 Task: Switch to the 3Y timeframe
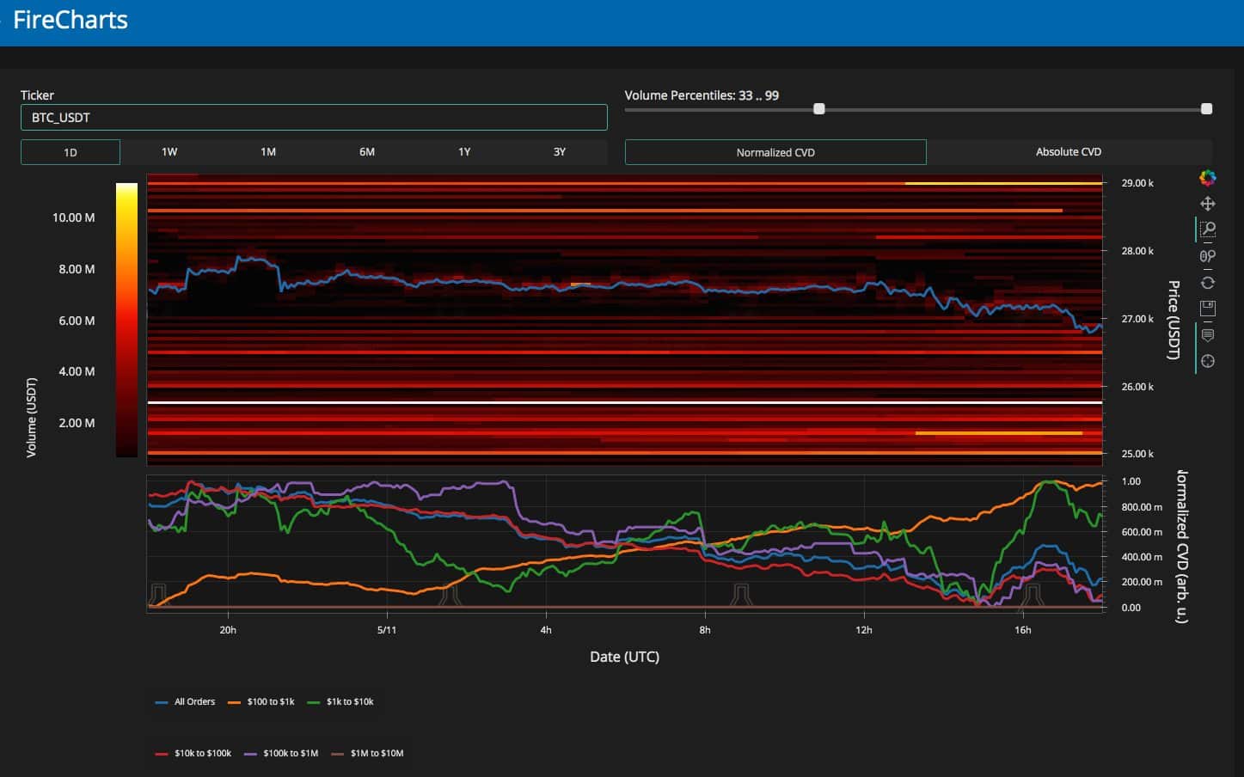pos(560,152)
